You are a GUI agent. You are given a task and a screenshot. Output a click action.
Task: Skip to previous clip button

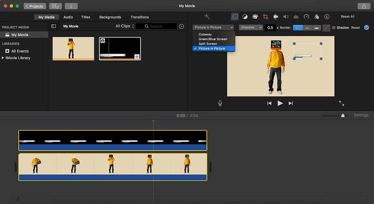(x=269, y=103)
